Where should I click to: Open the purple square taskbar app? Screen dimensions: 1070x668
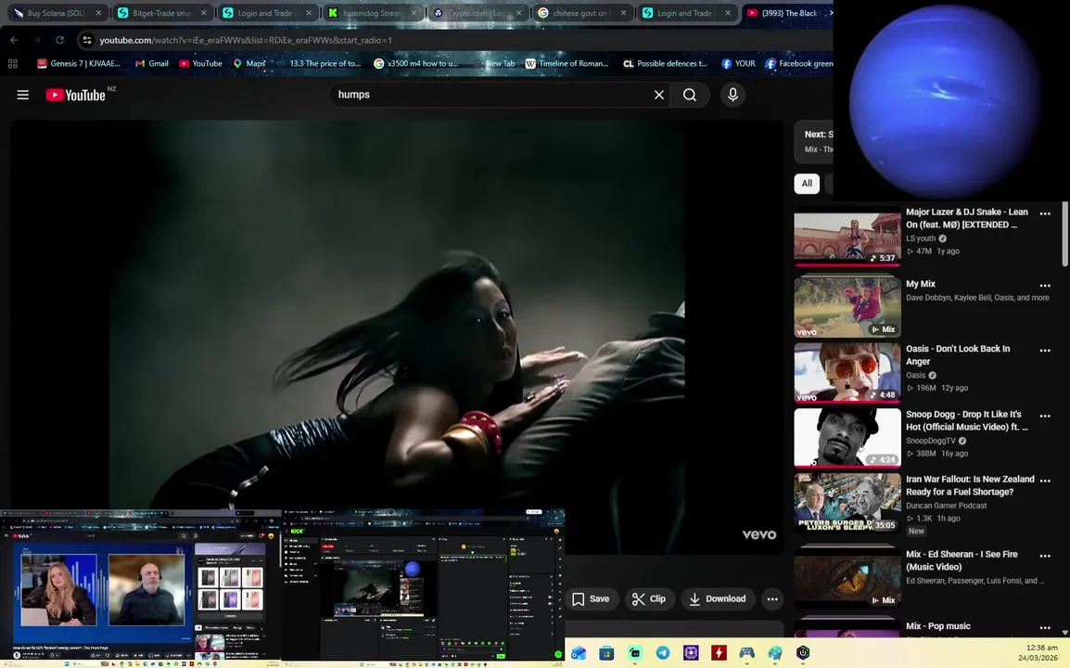click(691, 653)
